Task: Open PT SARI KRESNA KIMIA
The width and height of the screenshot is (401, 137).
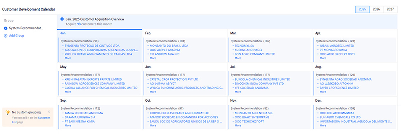Action: click(x=79, y=121)
